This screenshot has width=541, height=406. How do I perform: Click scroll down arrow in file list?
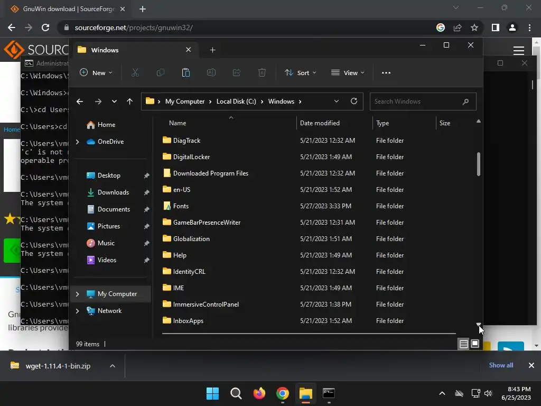(479, 325)
